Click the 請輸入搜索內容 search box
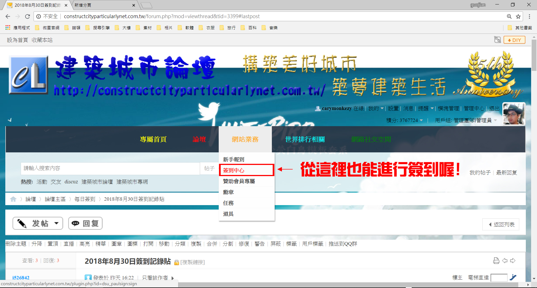This screenshot has width=537, height=288. (x=110, y=168)
